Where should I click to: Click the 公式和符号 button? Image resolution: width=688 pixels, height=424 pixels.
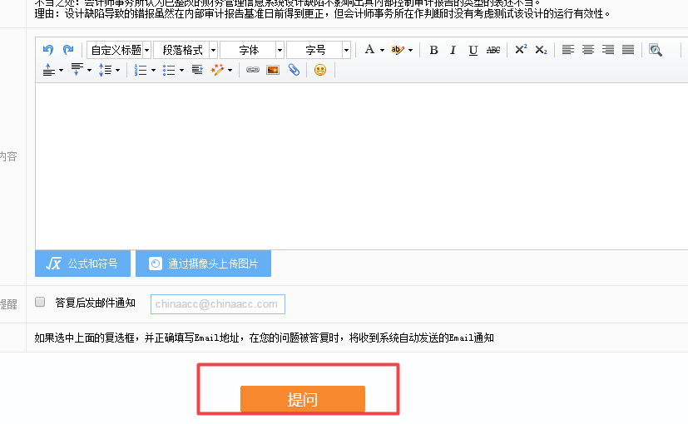coord(82,264)
